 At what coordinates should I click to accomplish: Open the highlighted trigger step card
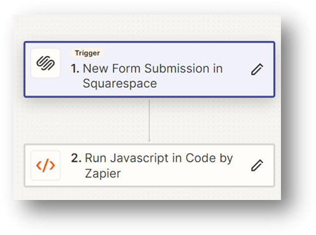pyautogui.click(x=149, y=69)
